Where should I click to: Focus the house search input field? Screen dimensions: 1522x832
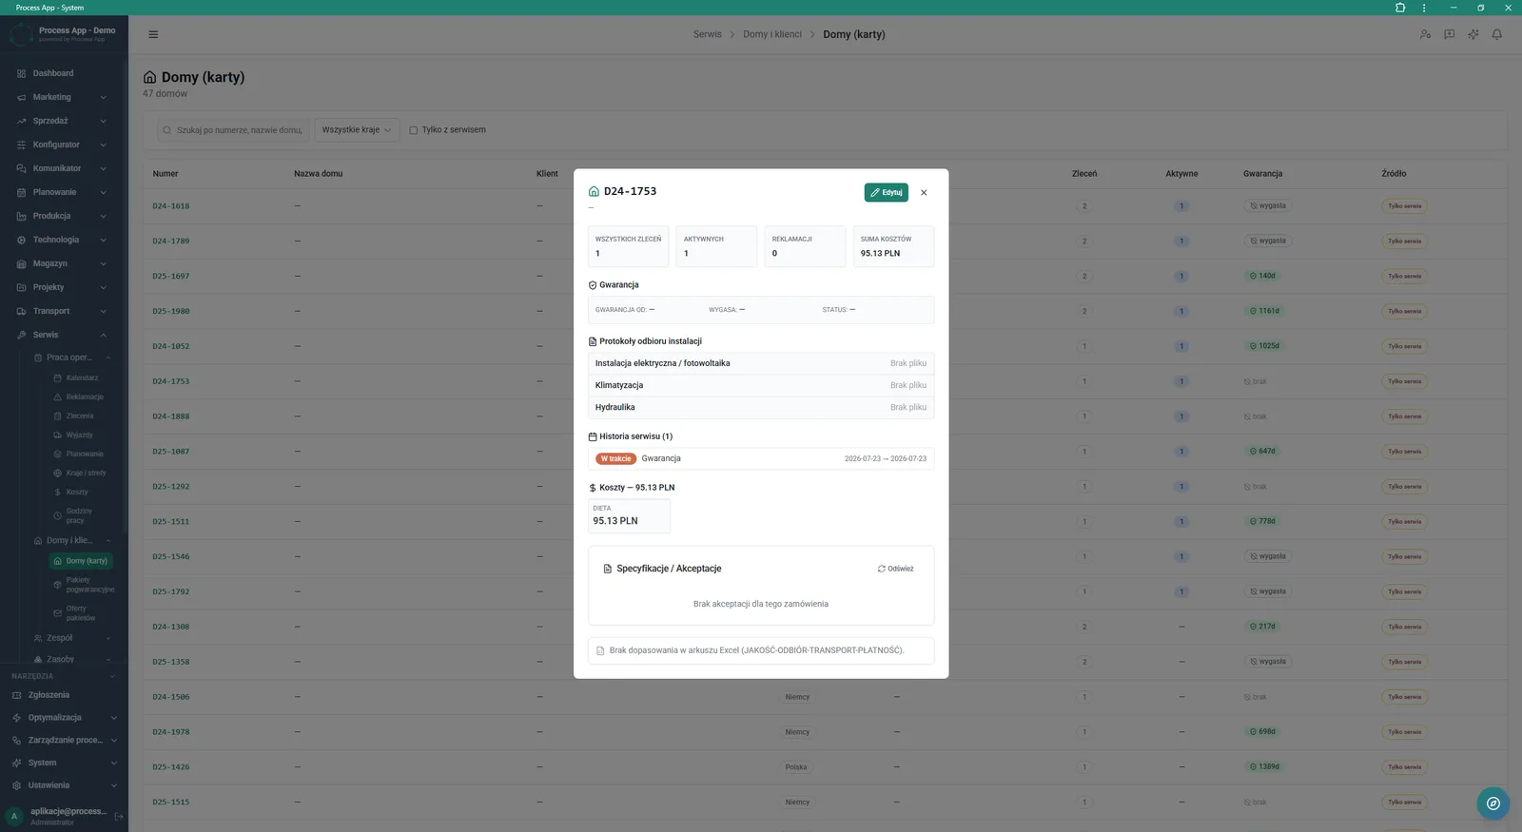click(x=233, y=130)
